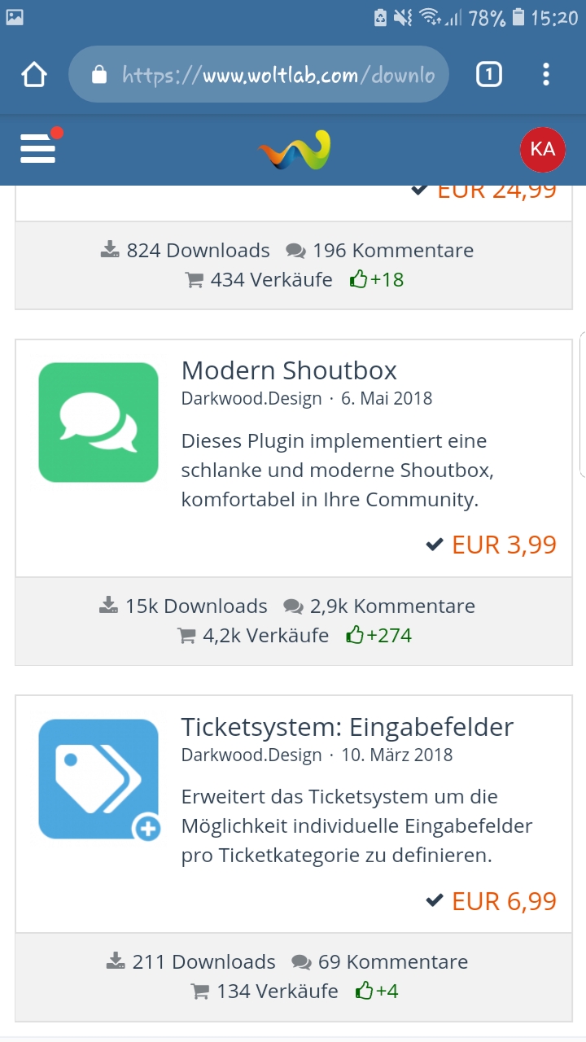Tap the +274 thumbs-up likes icon

coord(355,635)
